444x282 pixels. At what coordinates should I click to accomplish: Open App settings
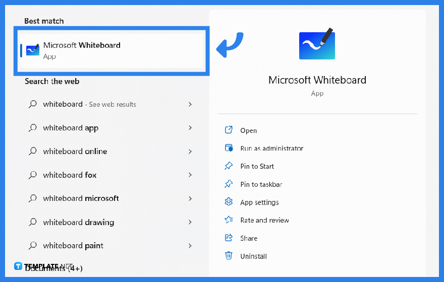(x=259, y=202)
